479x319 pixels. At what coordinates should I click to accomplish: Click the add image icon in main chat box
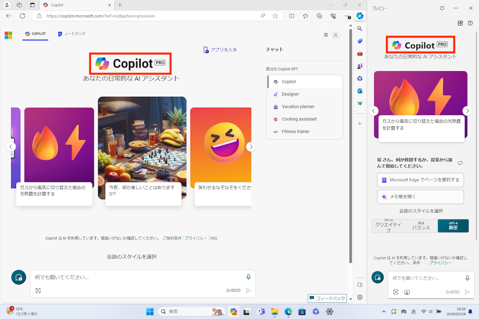[38, 291]
